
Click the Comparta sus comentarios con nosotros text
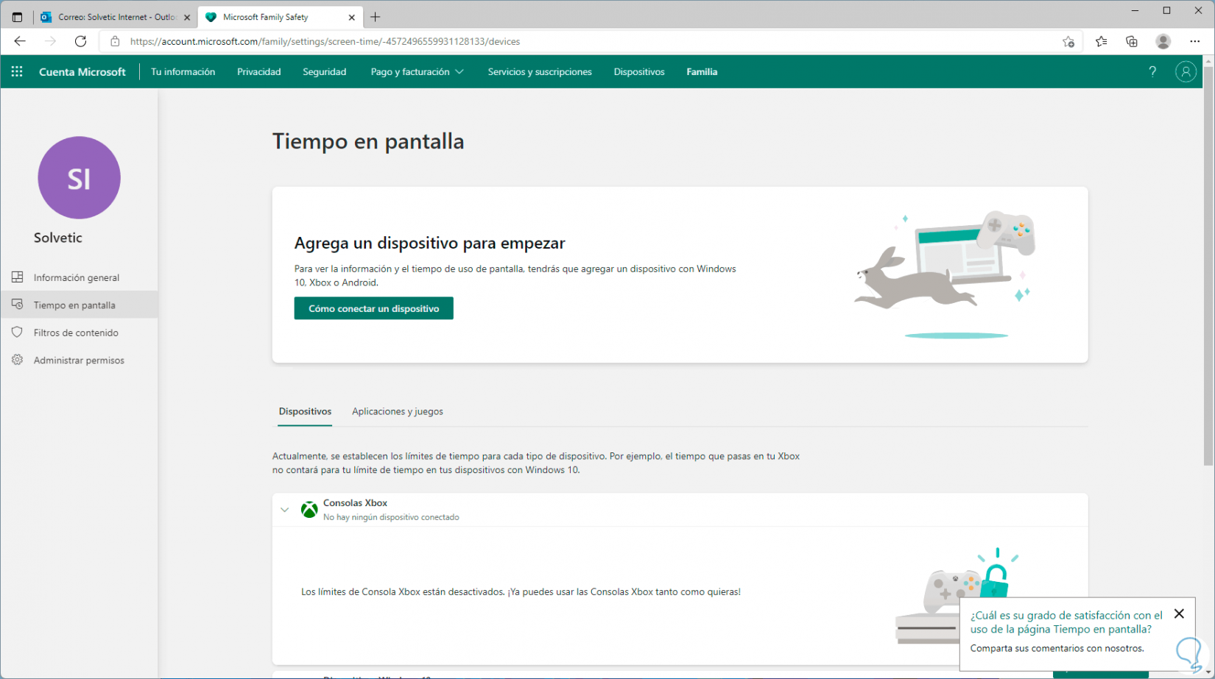click(1057, 648)
